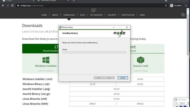Click the browser forward arrow
Viewport: 190px width, 107px height.
coord(8,6)
